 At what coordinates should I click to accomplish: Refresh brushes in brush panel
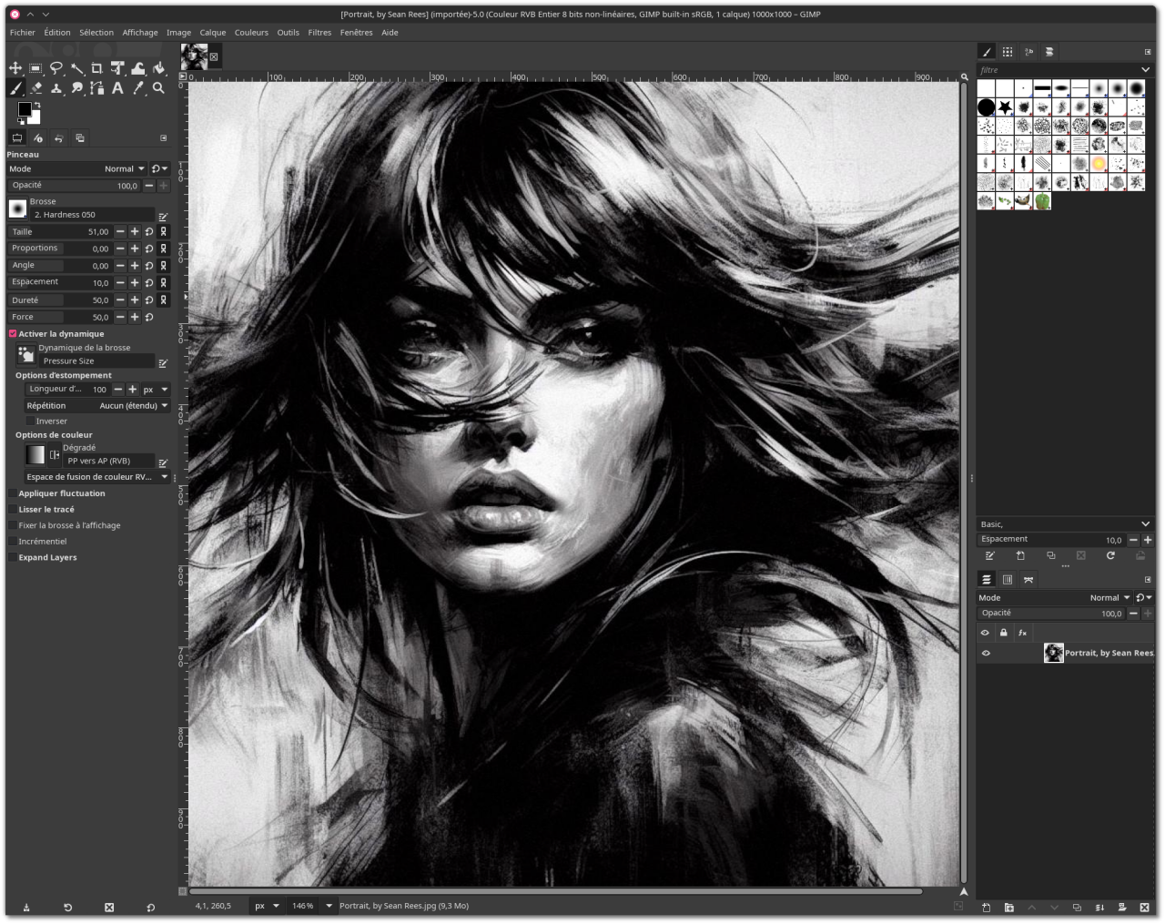click(1110, 555)
